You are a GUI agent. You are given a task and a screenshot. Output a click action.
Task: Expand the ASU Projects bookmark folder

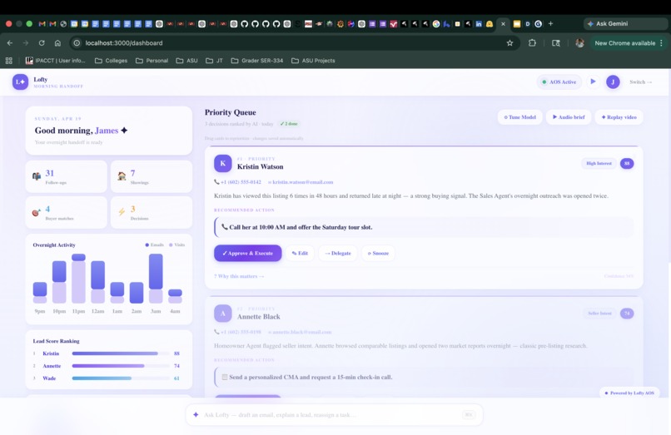[313, 61]
